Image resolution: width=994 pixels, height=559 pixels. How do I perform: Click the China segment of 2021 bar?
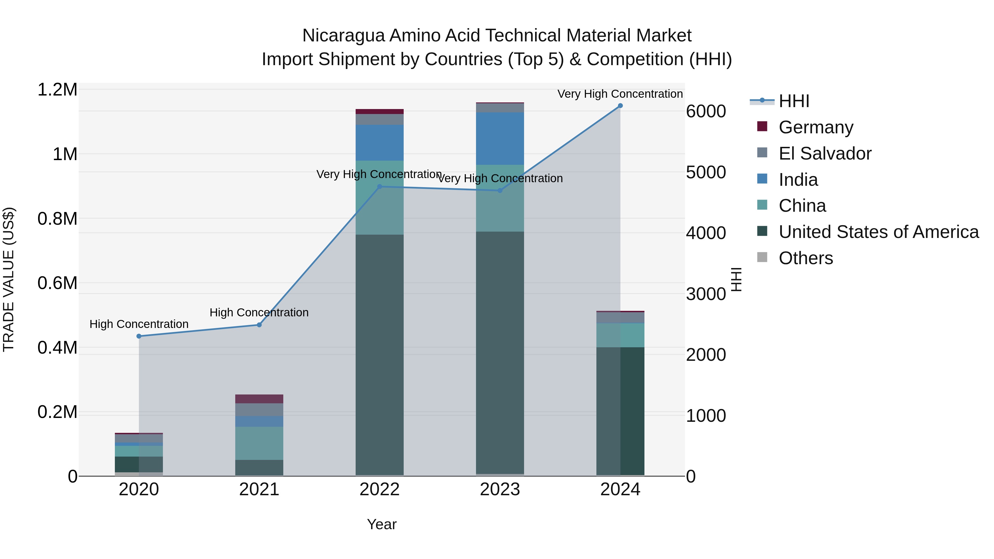click(259, 443)
